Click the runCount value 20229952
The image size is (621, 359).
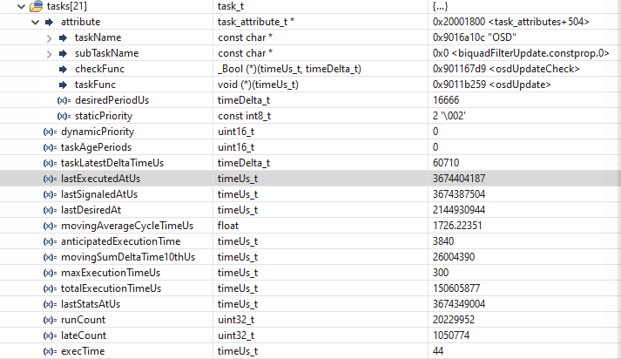[x=454, y=320]
